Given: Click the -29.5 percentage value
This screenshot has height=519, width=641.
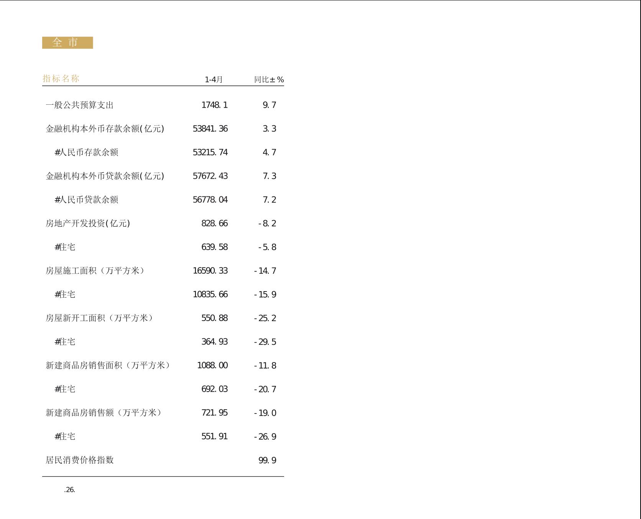Looking at the screenshot, I should point(265,342).
